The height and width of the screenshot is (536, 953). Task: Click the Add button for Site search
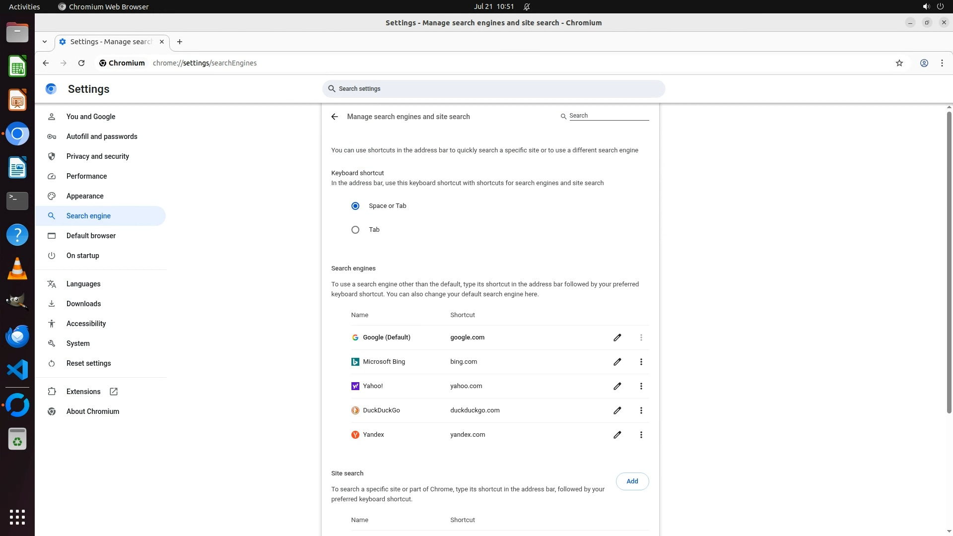pos(632,481)
